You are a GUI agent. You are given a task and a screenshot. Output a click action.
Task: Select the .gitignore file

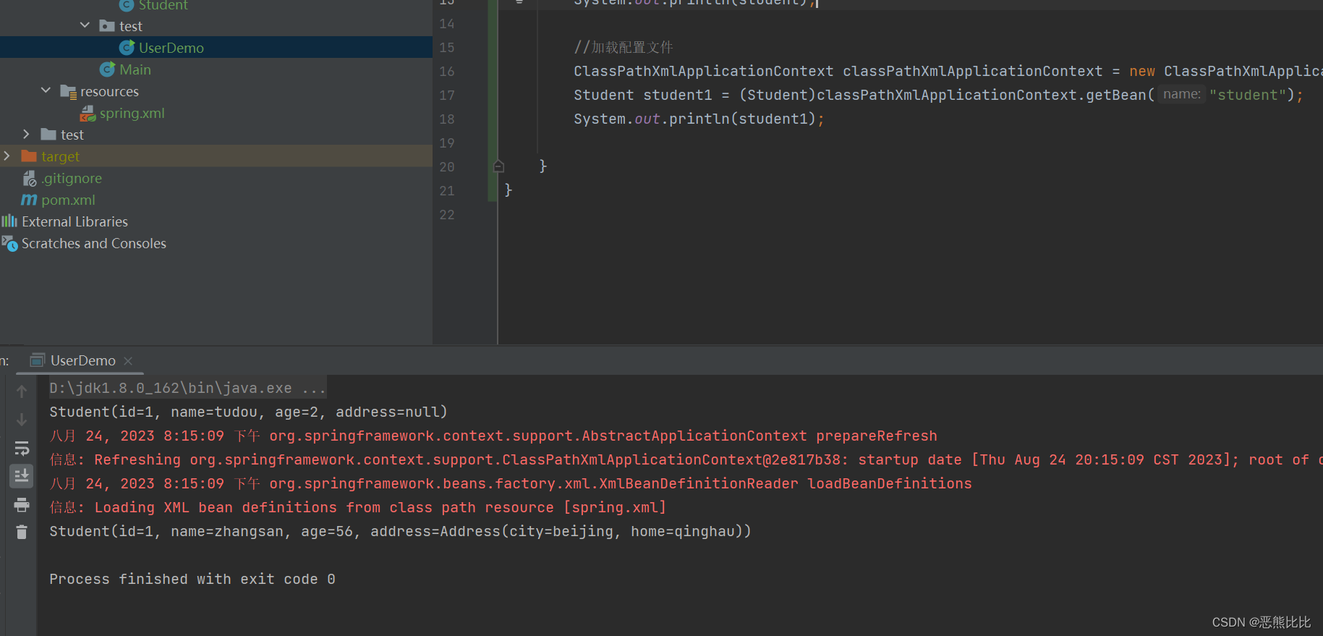pyautogui.click(x=72, y=178)
